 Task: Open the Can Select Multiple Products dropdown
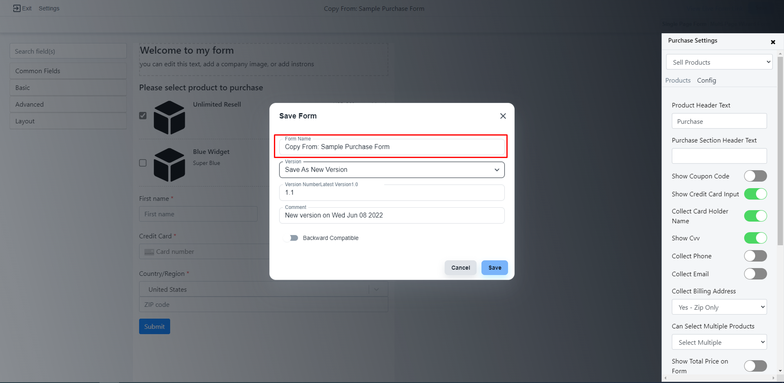719,342
